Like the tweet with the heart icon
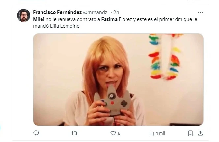 point(113,133)
